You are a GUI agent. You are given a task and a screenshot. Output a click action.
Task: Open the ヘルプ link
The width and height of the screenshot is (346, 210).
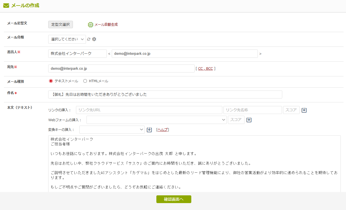tap(162, 130)
